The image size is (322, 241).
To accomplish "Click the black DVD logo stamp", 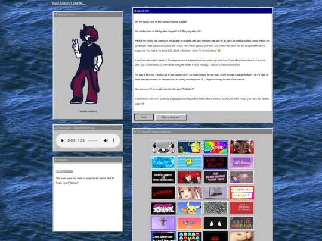I will tap(215, 236).
